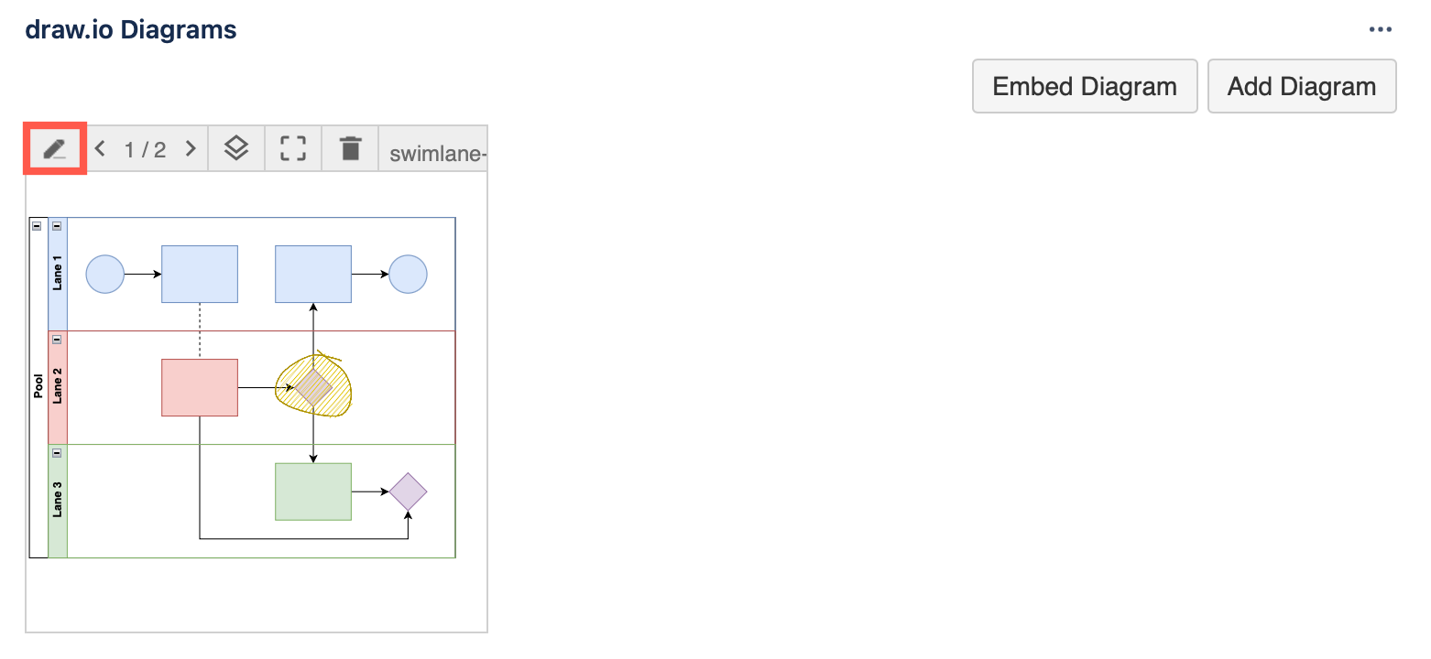1431x659 pixels.
Task: Open the diagram named swimlane-
Action: point(435,152)
